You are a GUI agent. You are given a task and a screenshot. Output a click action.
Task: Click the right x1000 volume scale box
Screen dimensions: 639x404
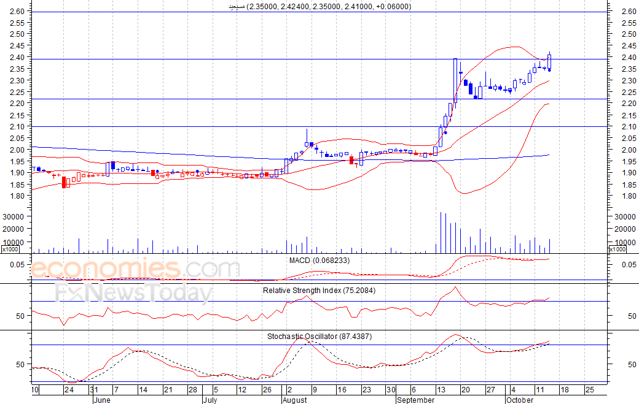pos(617,249)
